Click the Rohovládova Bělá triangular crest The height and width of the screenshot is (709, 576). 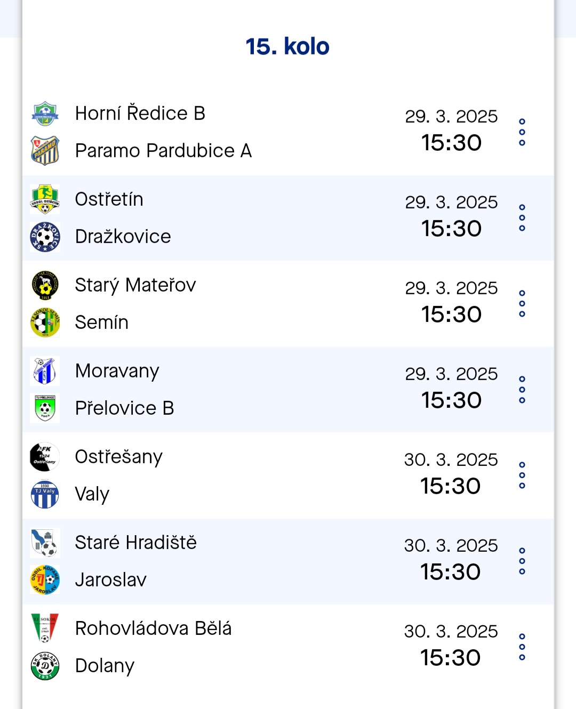tap(45, 628)
